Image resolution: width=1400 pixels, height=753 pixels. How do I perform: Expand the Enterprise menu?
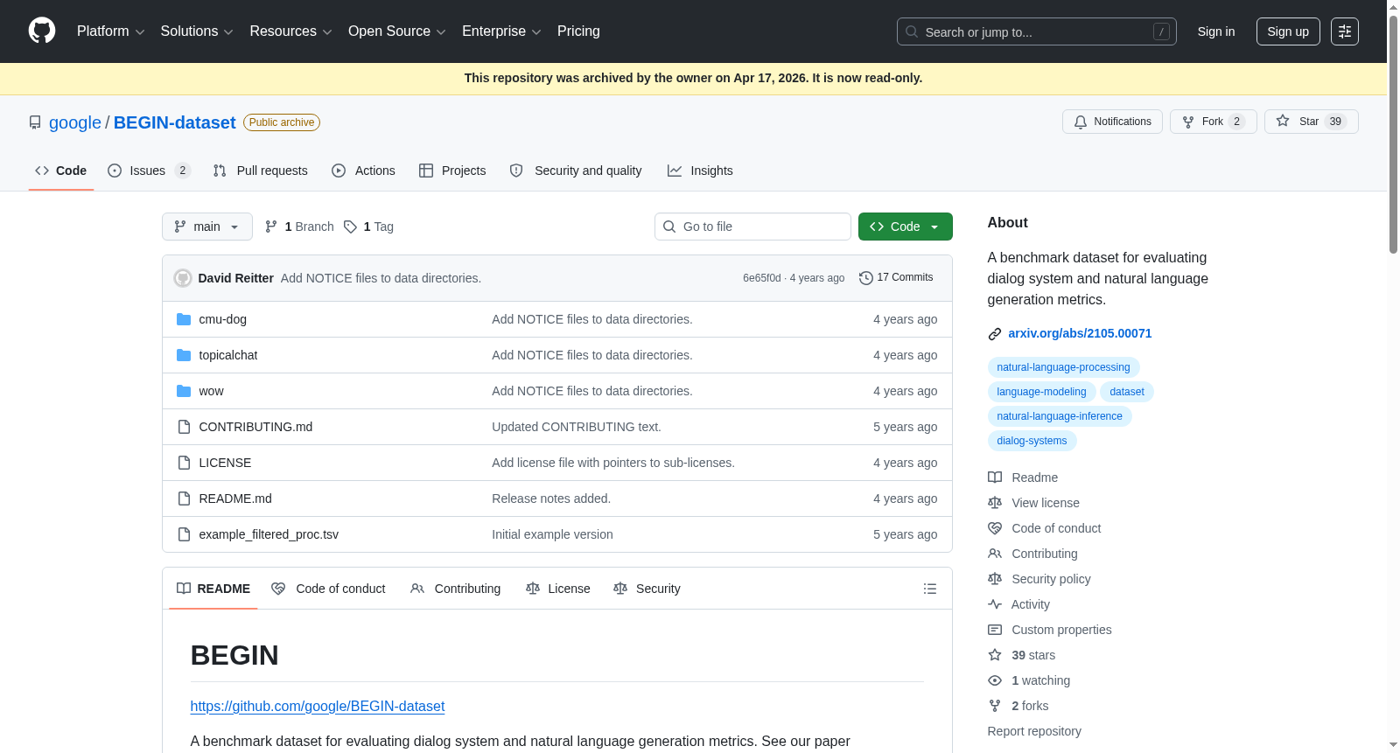[x=501, y=31]
